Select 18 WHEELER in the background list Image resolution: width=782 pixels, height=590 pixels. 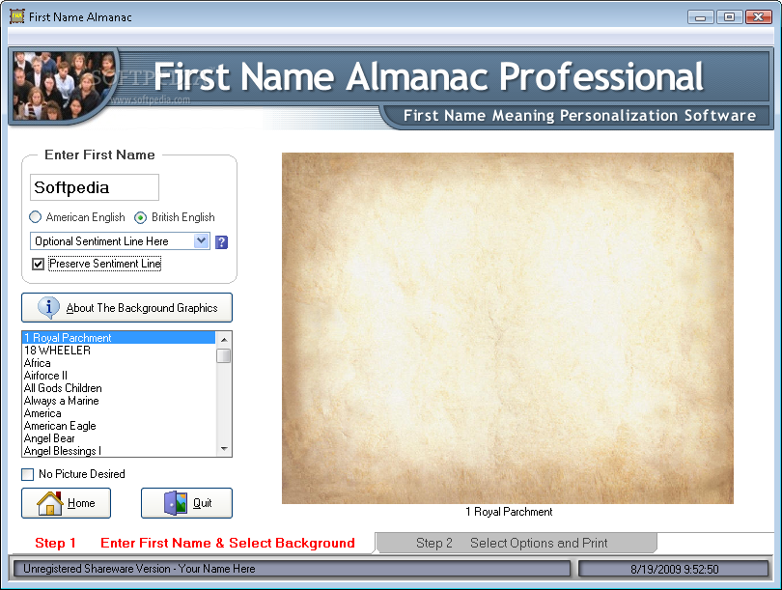point(119,351)
